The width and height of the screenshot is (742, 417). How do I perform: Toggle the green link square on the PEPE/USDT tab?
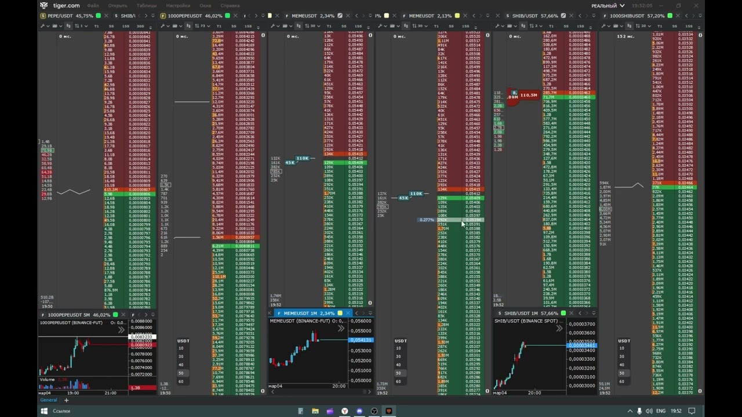pos(98,16)
